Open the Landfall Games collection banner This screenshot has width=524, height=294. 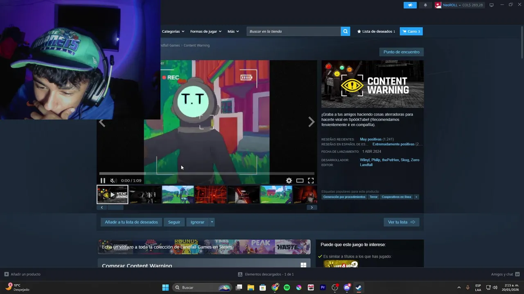pos(204,247)
